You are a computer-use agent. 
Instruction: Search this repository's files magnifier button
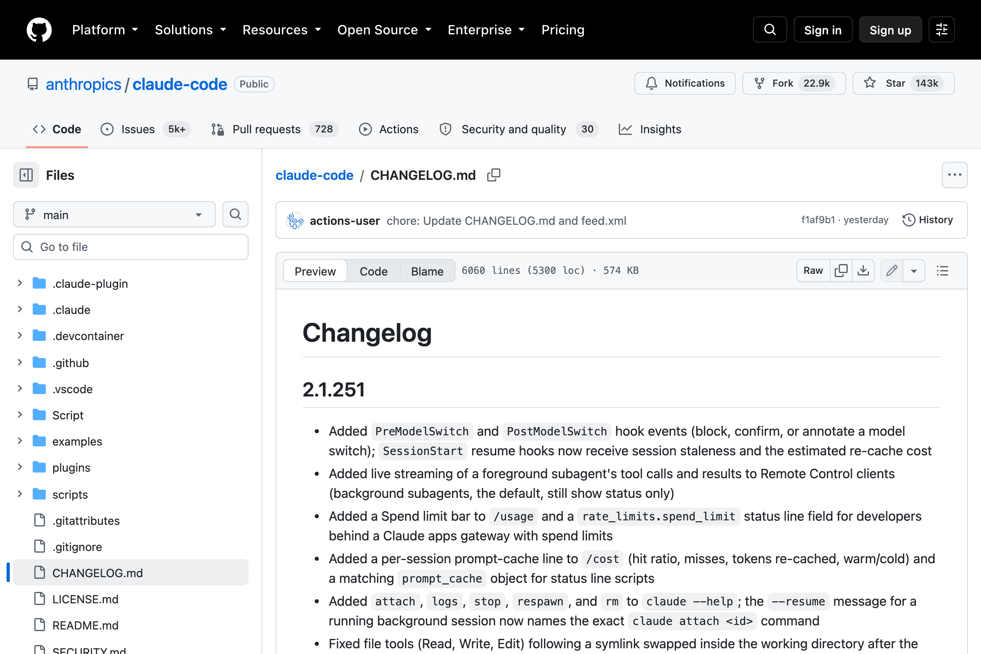[x=235, y=214]
